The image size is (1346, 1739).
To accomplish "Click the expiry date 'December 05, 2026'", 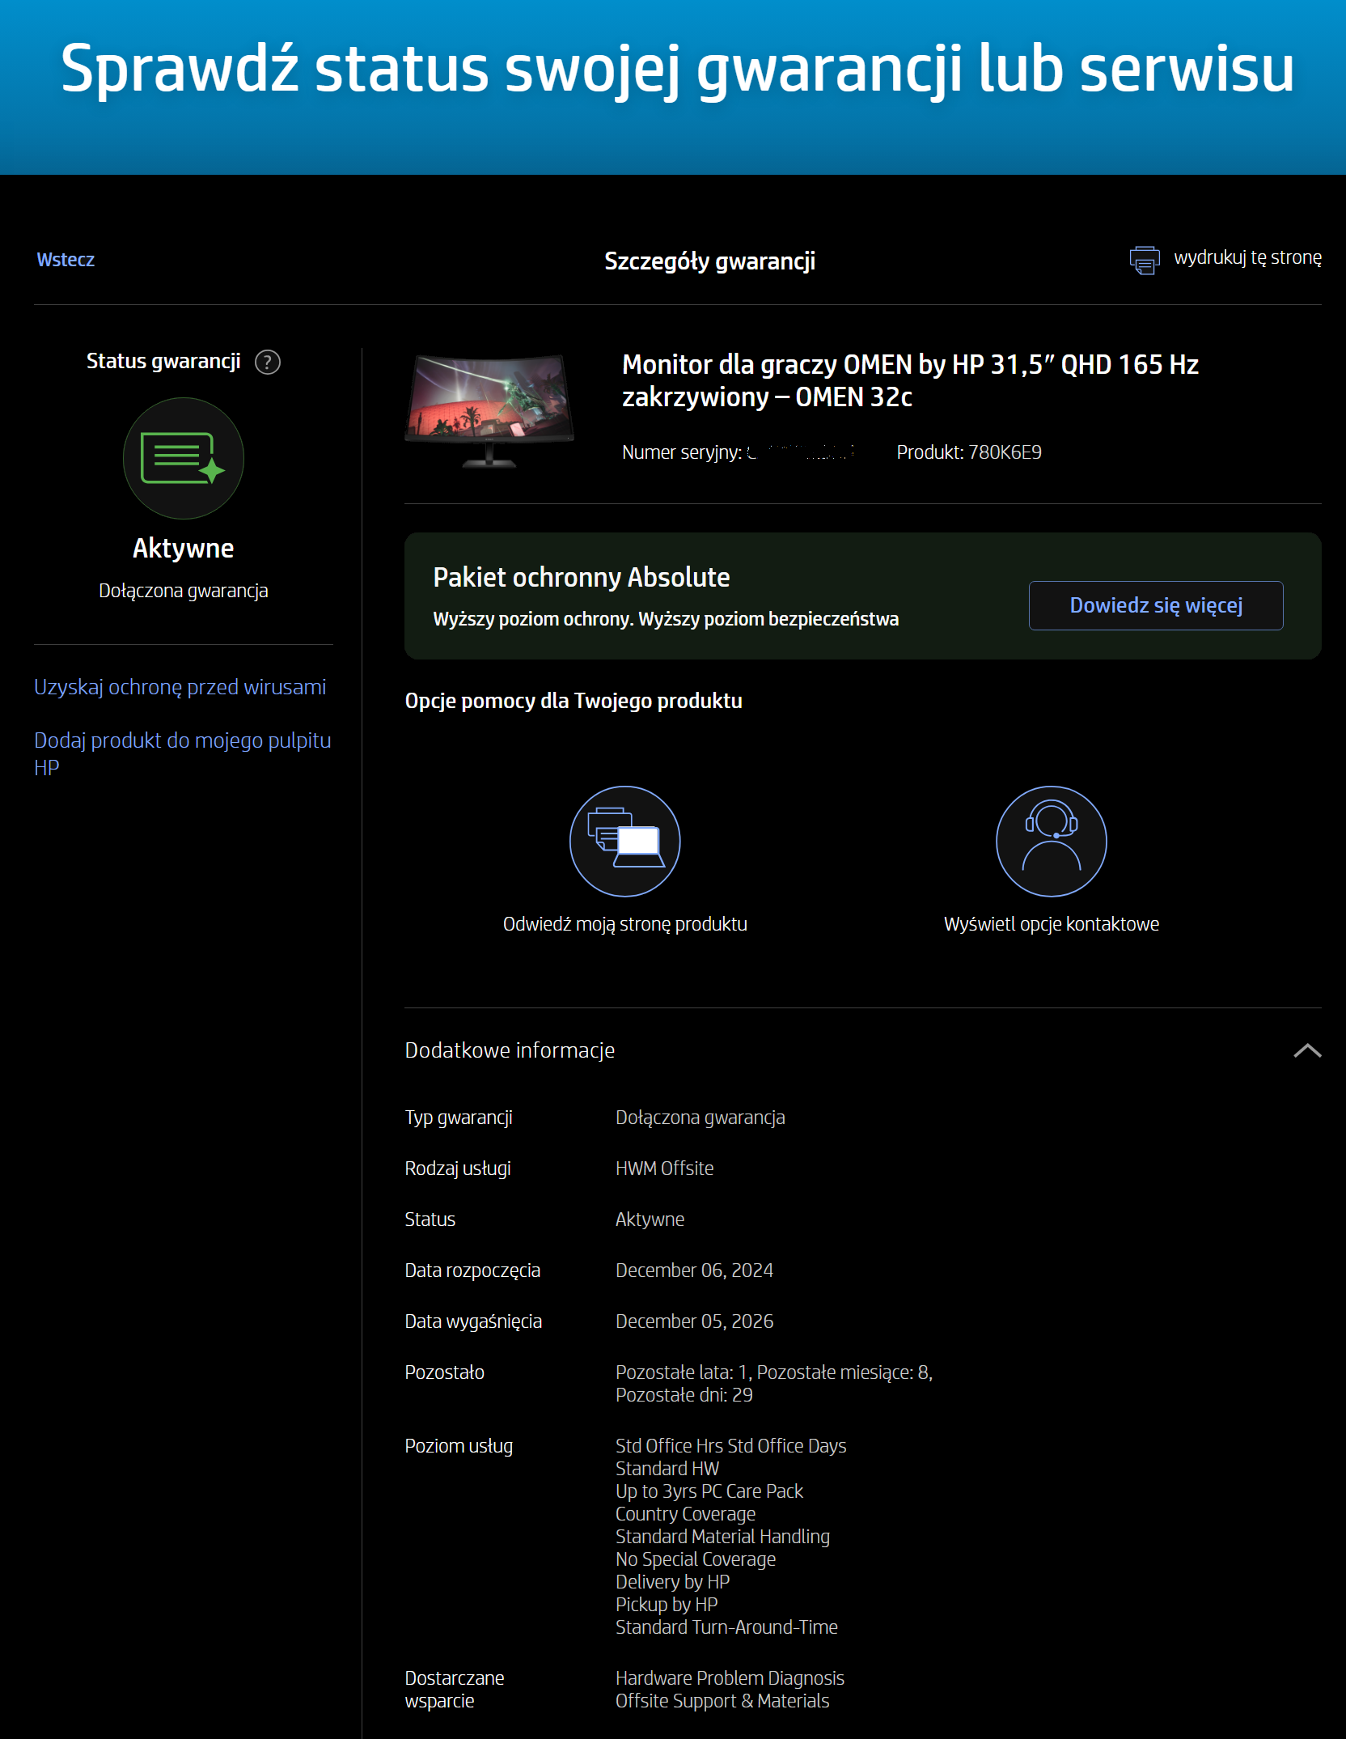I will point(694,1321).
